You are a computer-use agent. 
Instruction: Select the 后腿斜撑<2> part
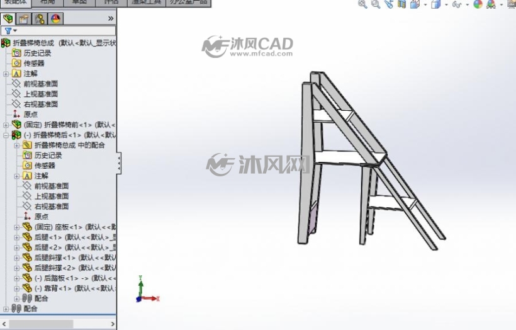pyautogui.click(x=69, y=268)
